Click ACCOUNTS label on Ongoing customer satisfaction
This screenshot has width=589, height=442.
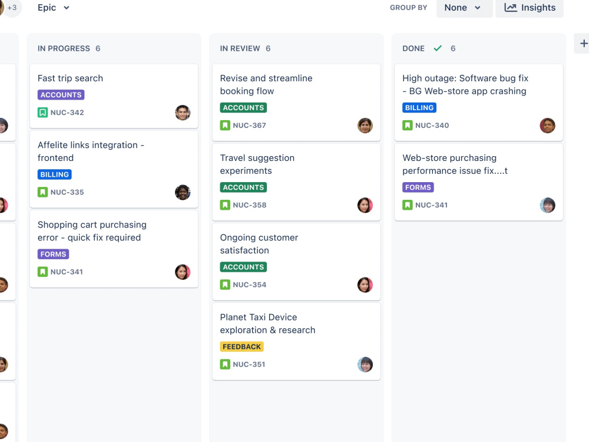click(243, 267)
